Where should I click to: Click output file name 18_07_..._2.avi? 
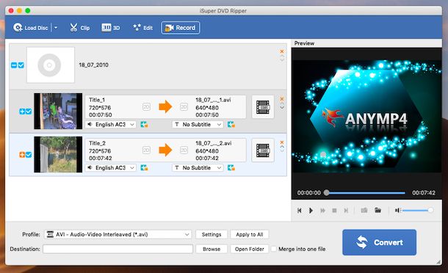coord(214,143)
